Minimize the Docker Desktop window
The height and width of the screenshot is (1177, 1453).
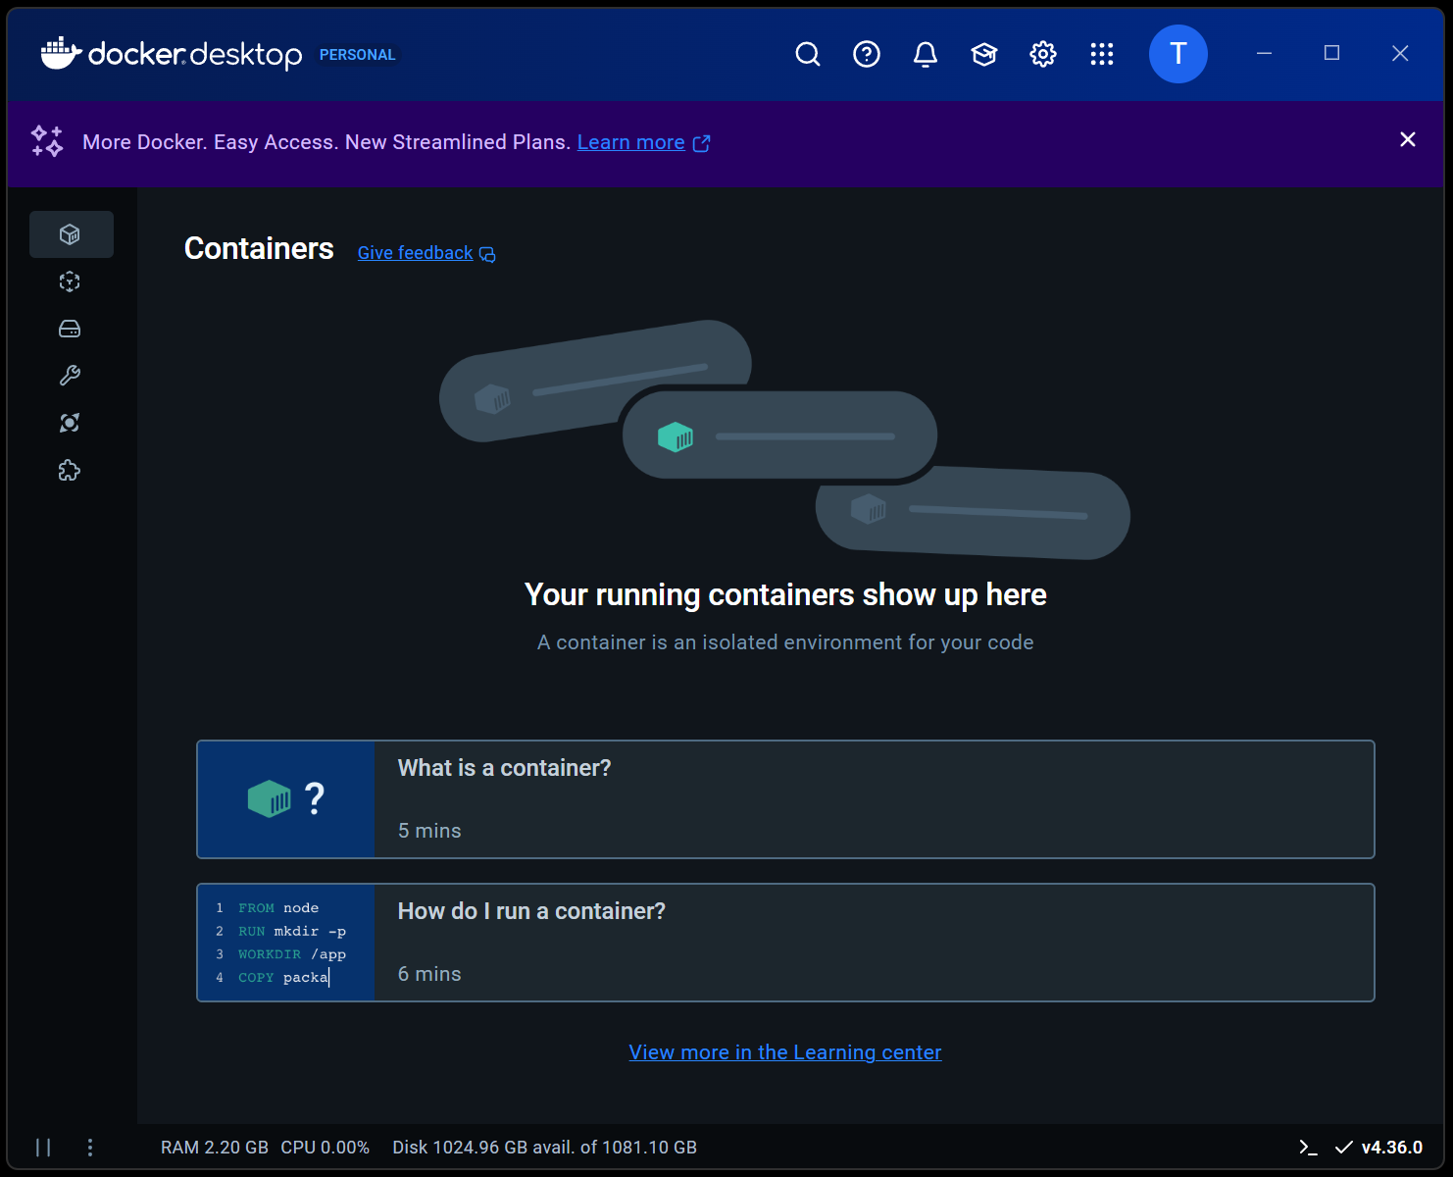coord(1264,53)
